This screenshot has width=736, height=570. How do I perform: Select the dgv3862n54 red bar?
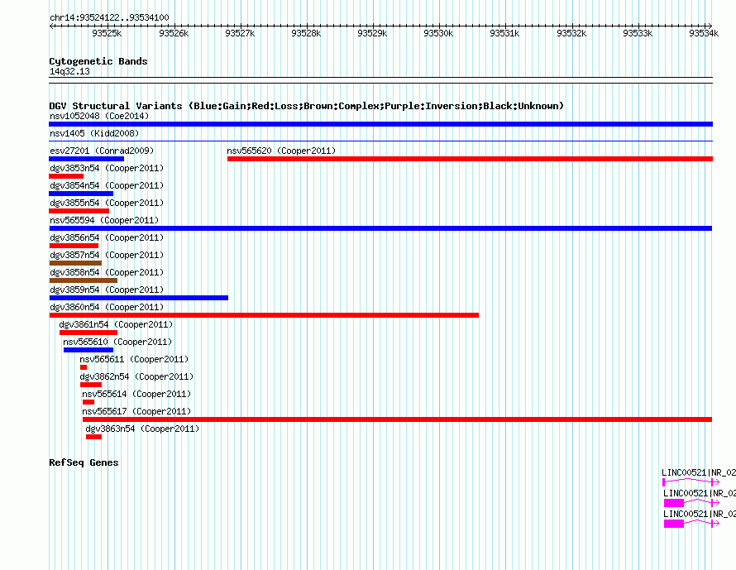[x=91, y=385]
